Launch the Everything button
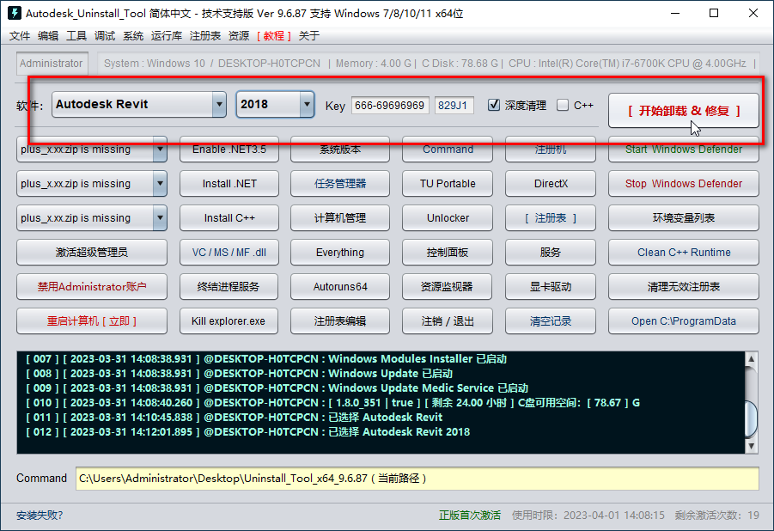This screenshot has width=774, height=531. click(340, 252)
